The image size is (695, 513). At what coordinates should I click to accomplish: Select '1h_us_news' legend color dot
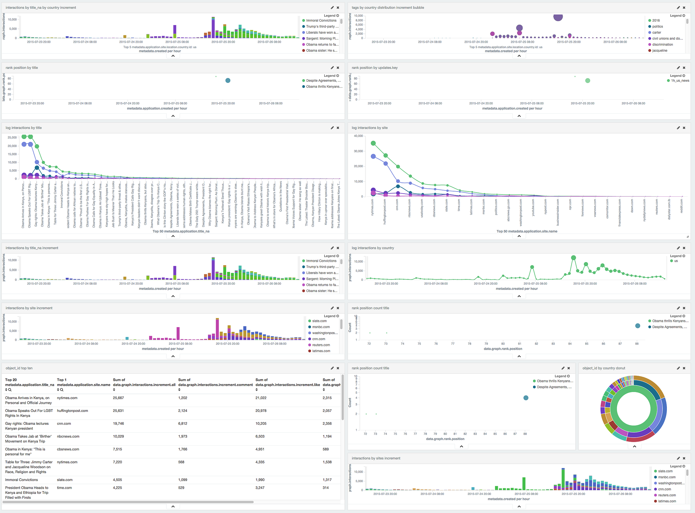(668, 81)
